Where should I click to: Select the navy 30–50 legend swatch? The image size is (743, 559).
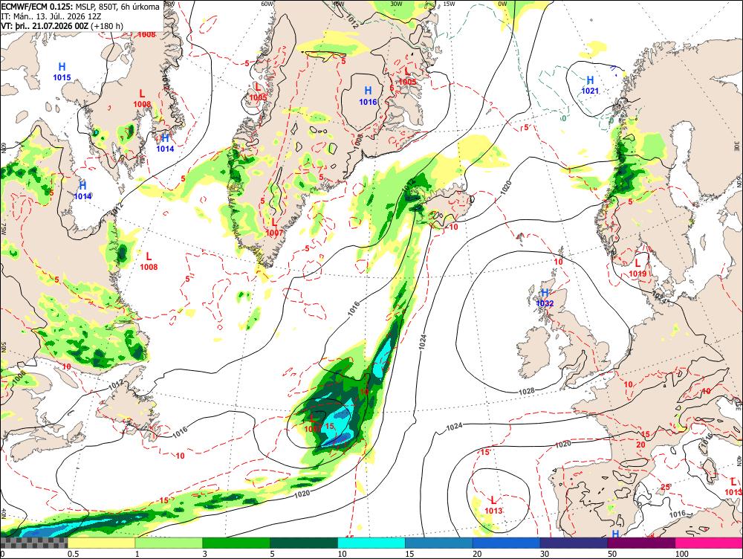pyautogui.click(x=574, y=543)
